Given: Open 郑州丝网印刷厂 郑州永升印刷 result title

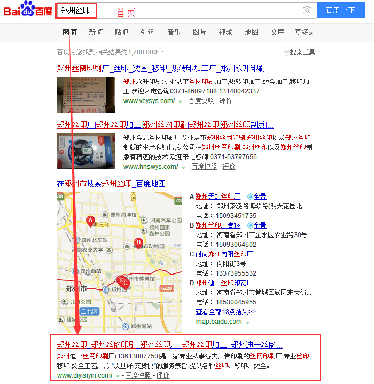Looking at the screenshot, I should [161, 68].
